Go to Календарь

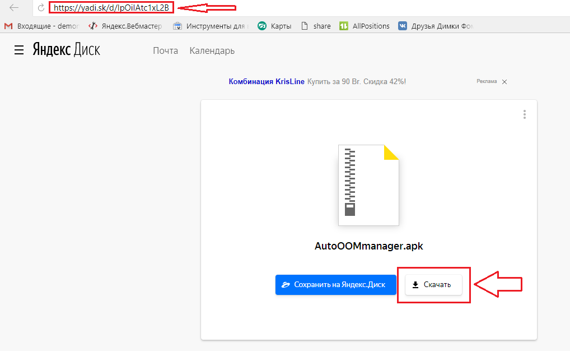point(212,50)
